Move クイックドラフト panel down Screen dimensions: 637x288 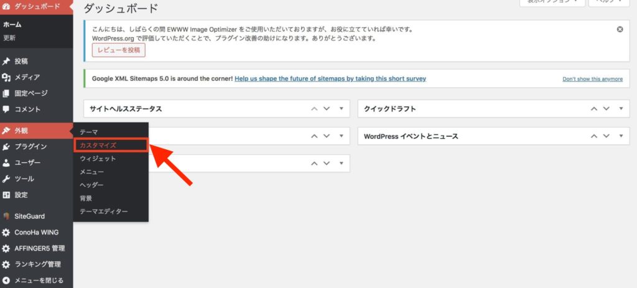click(606, 109)
